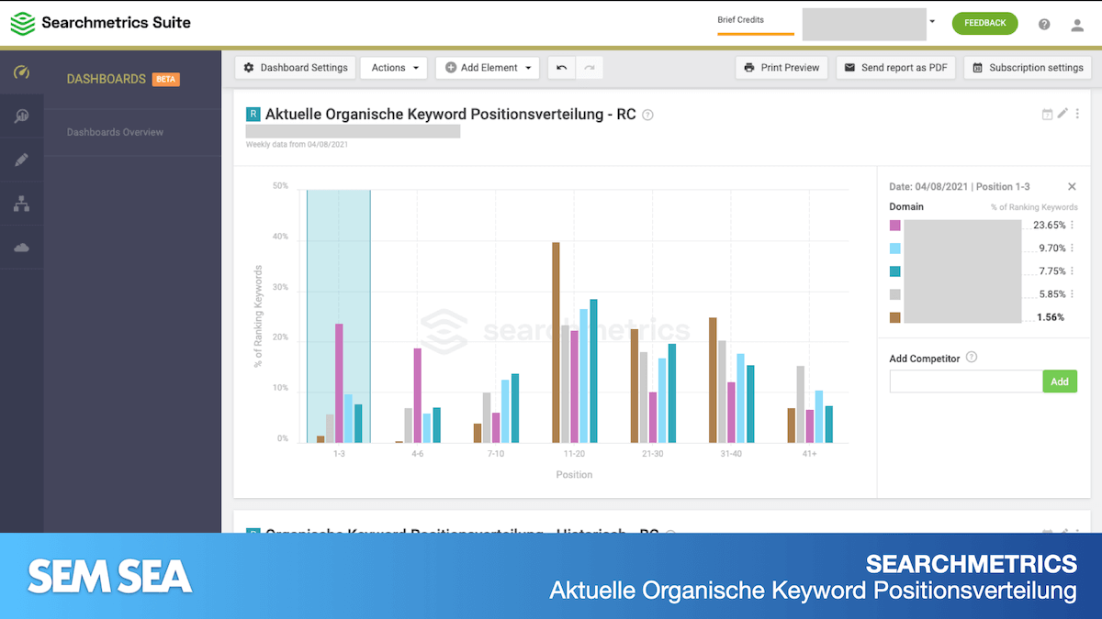1102x619 pixels.
Task: Open the Dashboards speedometer icon in sidebar
Action: pos(21,73)
